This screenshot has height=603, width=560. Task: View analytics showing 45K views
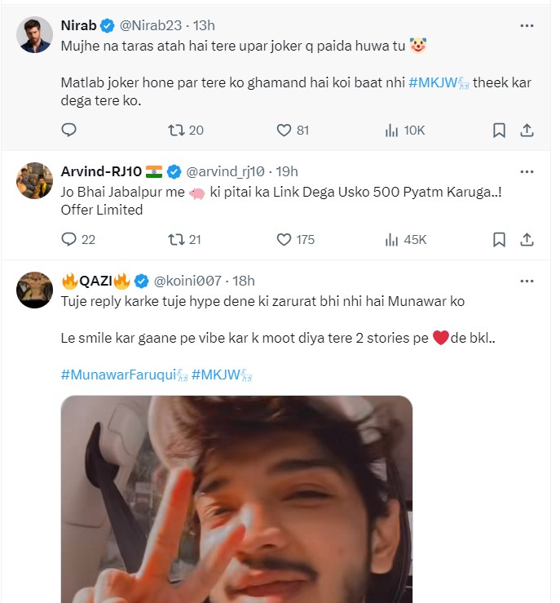tap(391, 239)
